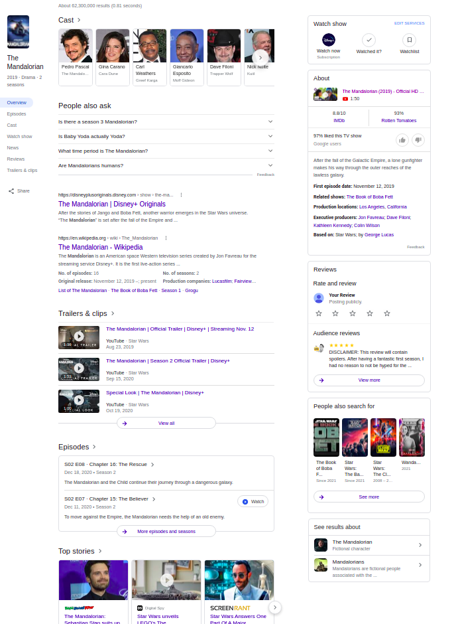Screen dimensions: 458x624
Task: Open The Mandalorian | Disney+ Originals result
Action: click(x=112, y=204)
